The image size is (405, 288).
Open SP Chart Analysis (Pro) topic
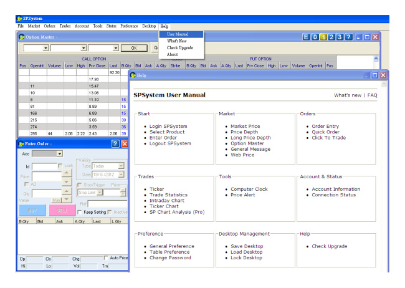click(177, 212)
